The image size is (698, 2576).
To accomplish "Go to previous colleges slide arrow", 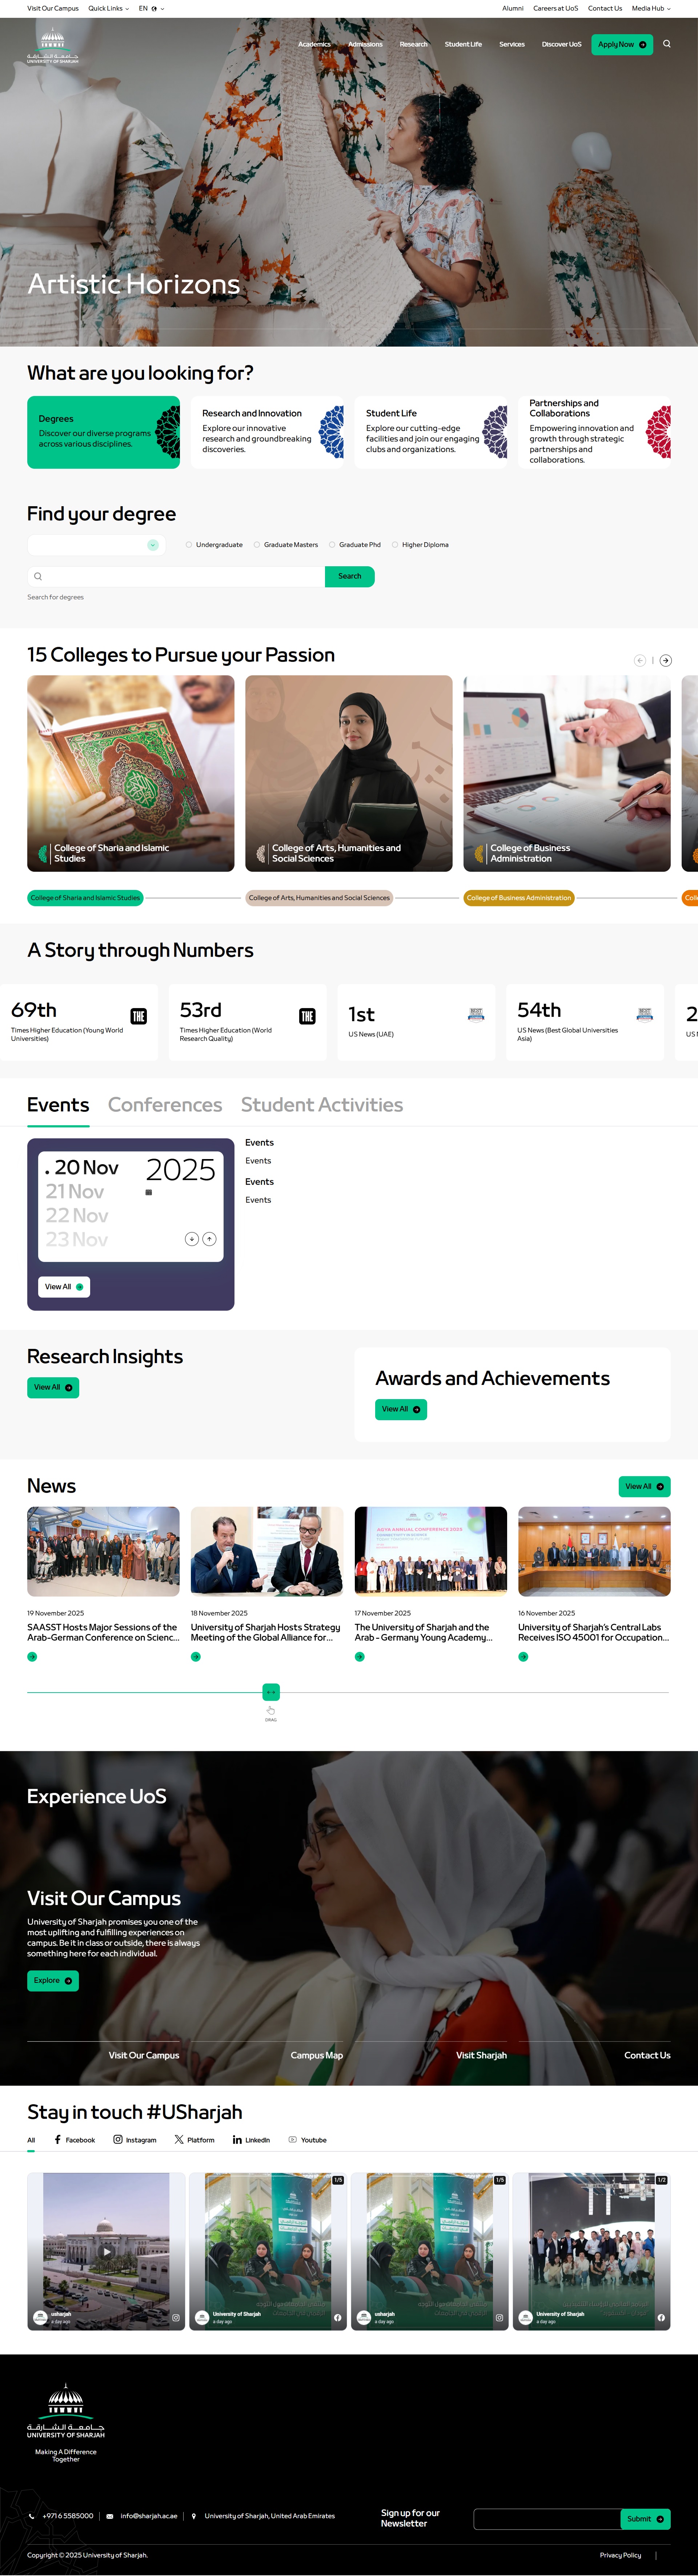I will tap(640, 660).
